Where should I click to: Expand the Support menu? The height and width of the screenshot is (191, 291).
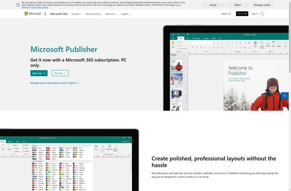[126, 14]
